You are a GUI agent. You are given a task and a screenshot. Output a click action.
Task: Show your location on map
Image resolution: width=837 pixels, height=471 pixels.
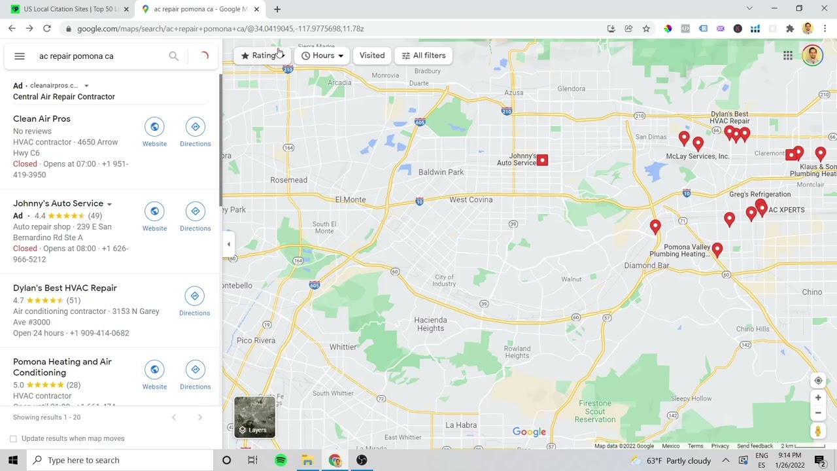[x=818, y=381]
